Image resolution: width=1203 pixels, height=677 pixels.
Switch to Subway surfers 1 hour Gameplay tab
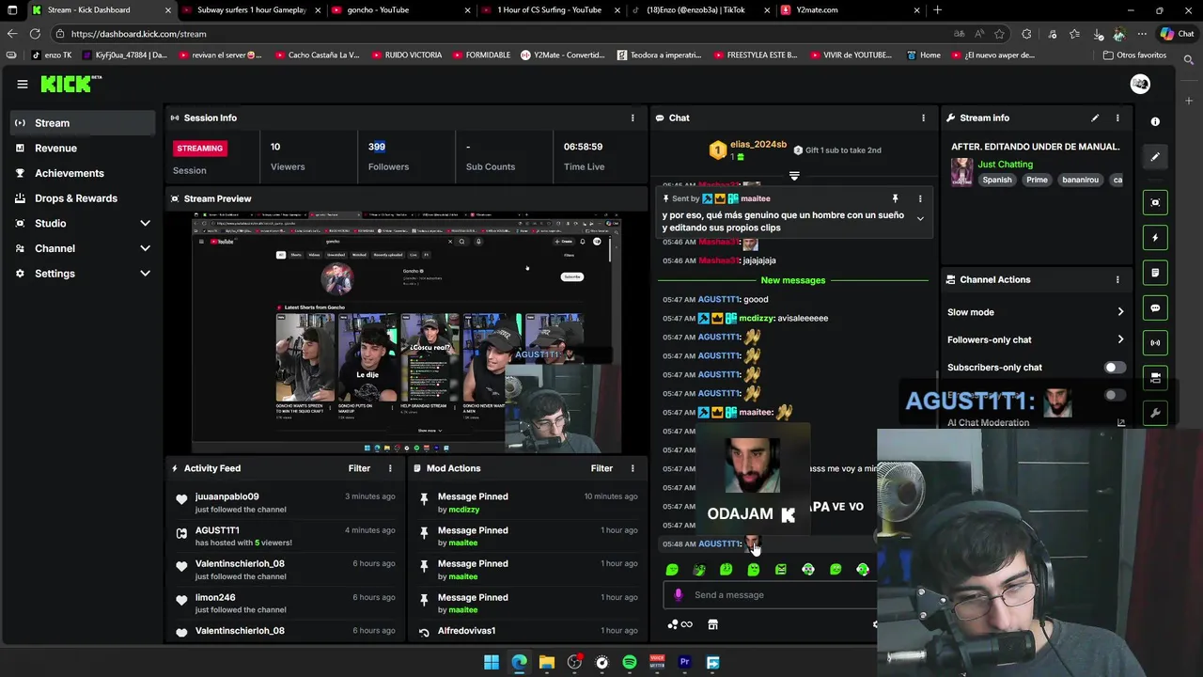pos(249,10)
